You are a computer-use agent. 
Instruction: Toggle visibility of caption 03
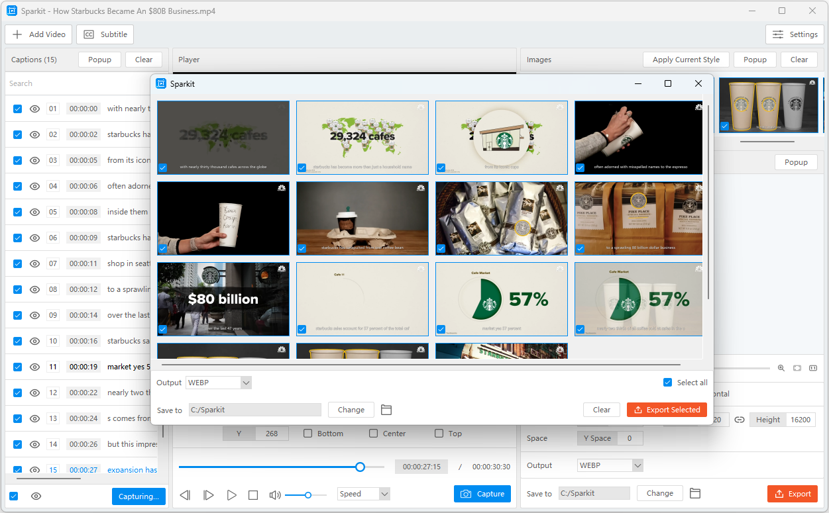point(35,160)
